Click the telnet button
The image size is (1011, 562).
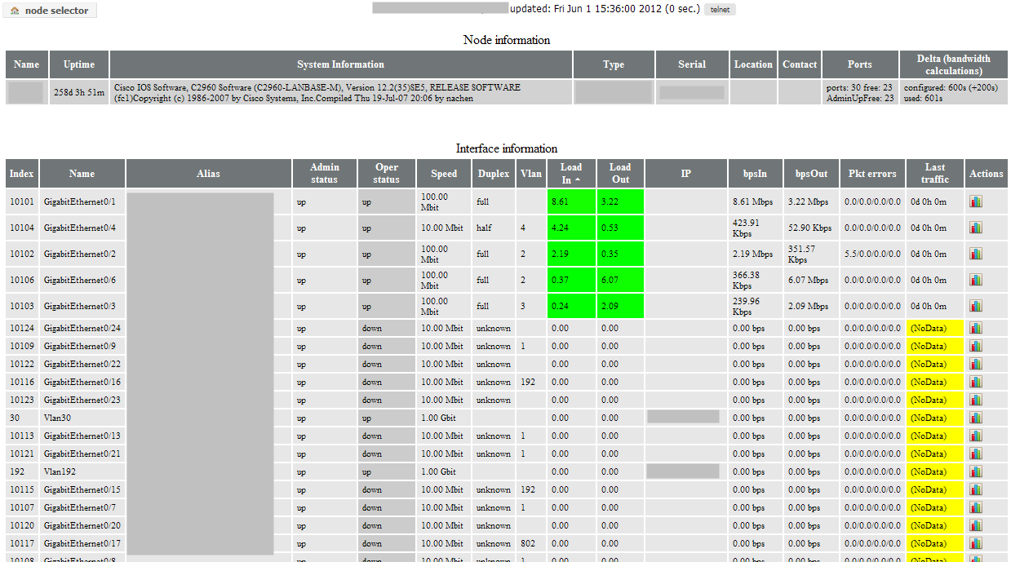(x=720, y=10)
